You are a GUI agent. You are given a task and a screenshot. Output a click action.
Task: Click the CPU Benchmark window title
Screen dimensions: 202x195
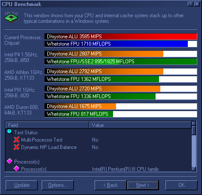click(x=21, y=4)
